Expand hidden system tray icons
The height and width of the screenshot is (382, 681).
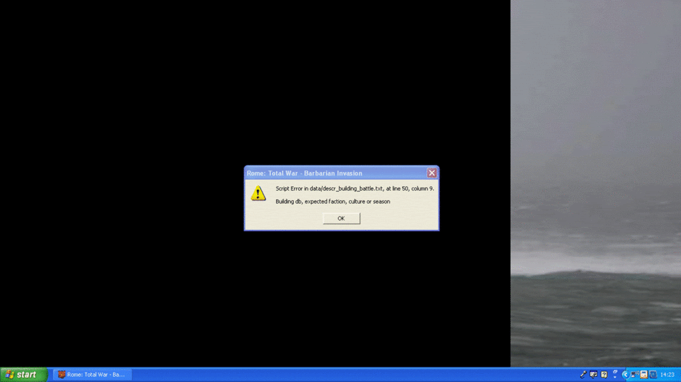coord(626,375)
